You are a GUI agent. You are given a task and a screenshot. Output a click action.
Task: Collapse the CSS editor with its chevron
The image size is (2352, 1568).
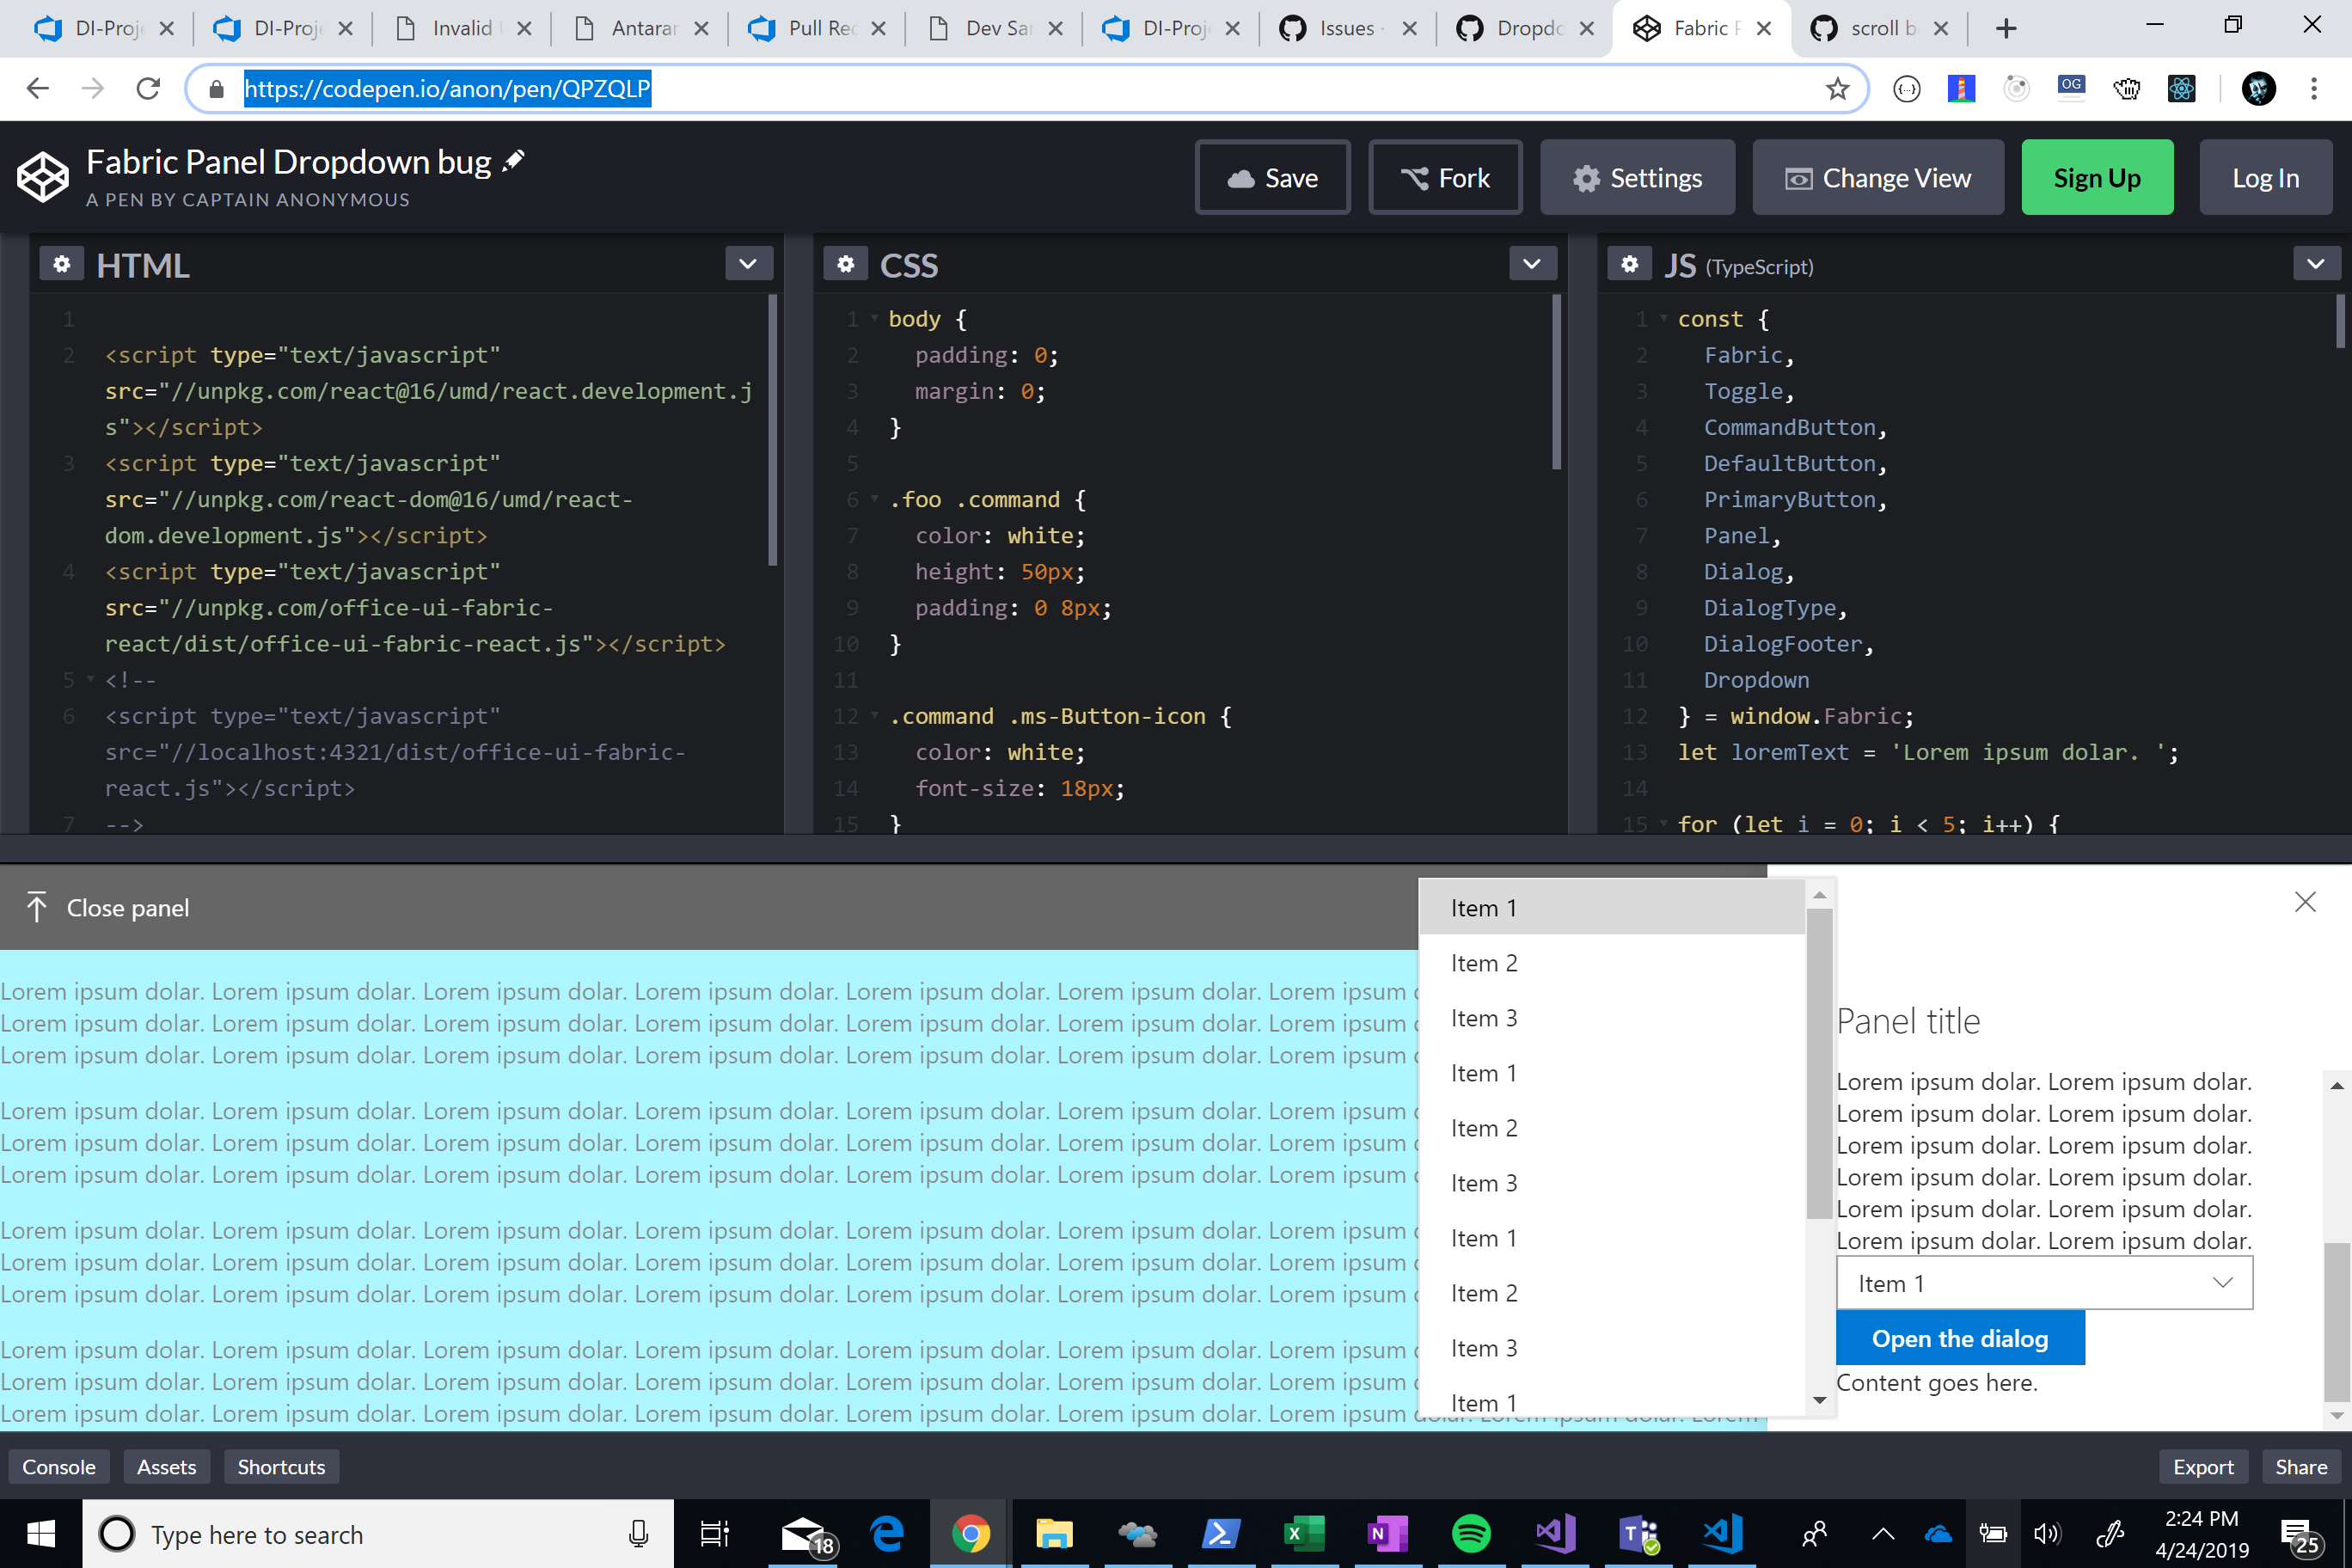[x=1531, y=263]
